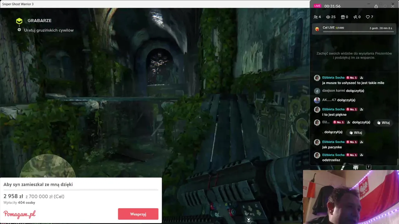Click the moderator icon above 'odstrzelisz'
The height and width of the screenshot is (224, 399).
(x=362, y=155)
